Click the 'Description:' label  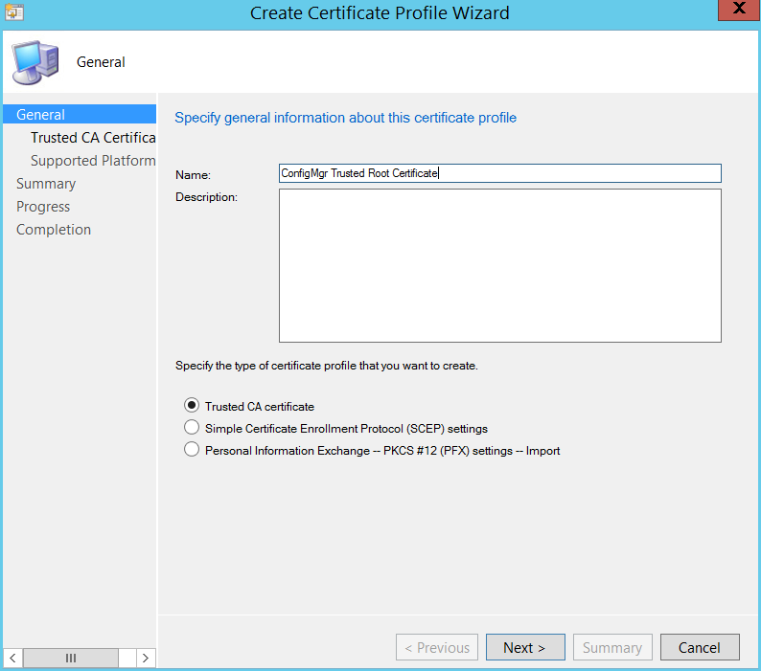(x=206, y=197)
